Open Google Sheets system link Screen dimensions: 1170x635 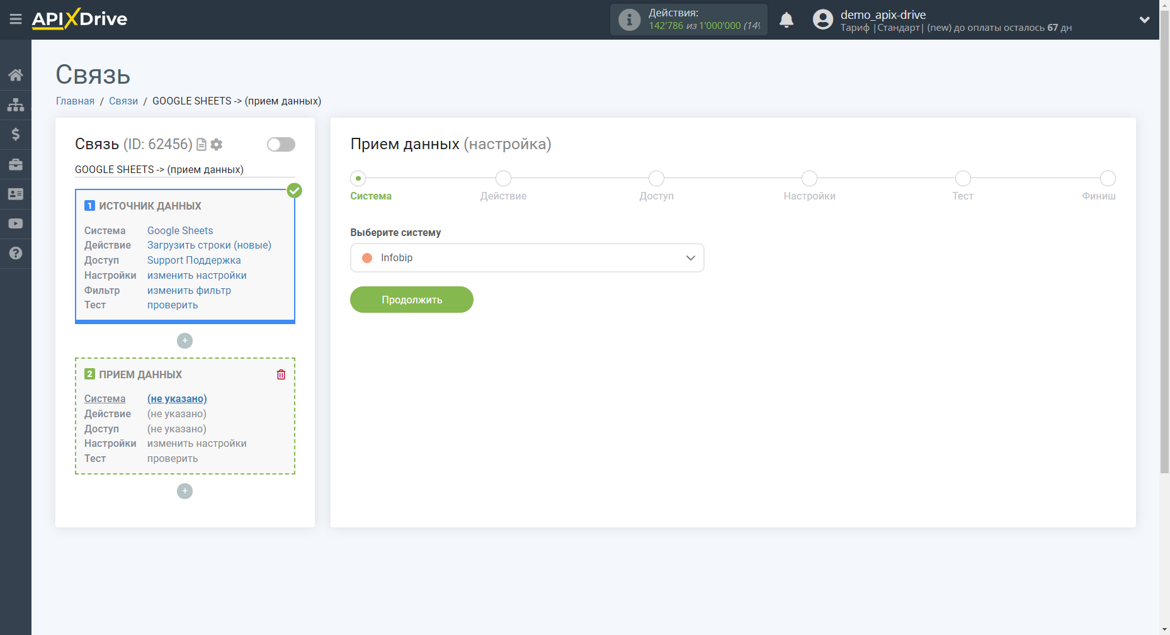click(180, 231)
